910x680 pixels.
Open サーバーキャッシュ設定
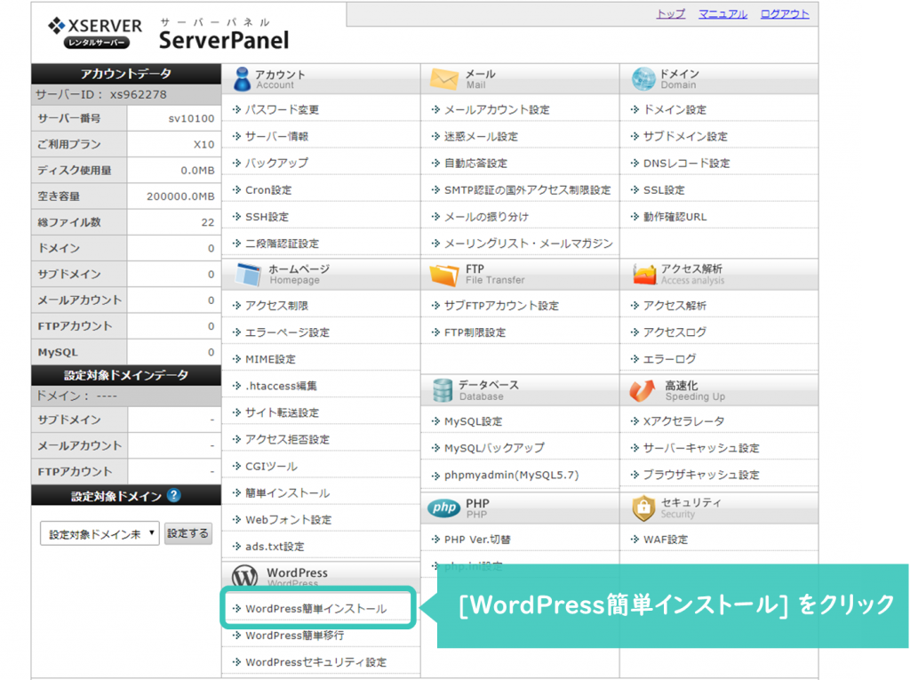[x=701, y=448]
